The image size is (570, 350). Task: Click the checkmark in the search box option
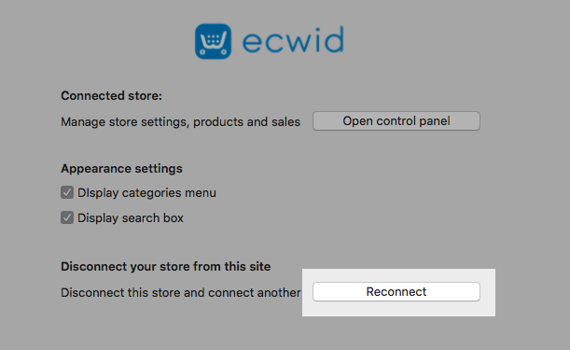tap(67, 217)
